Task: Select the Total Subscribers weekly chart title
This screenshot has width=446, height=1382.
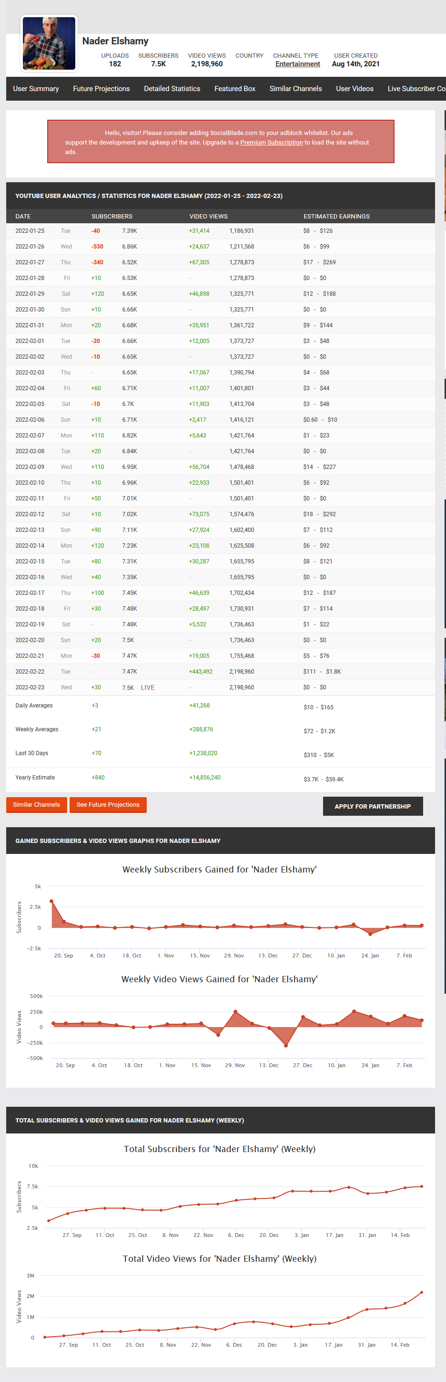Action: tap(219, 1149)
